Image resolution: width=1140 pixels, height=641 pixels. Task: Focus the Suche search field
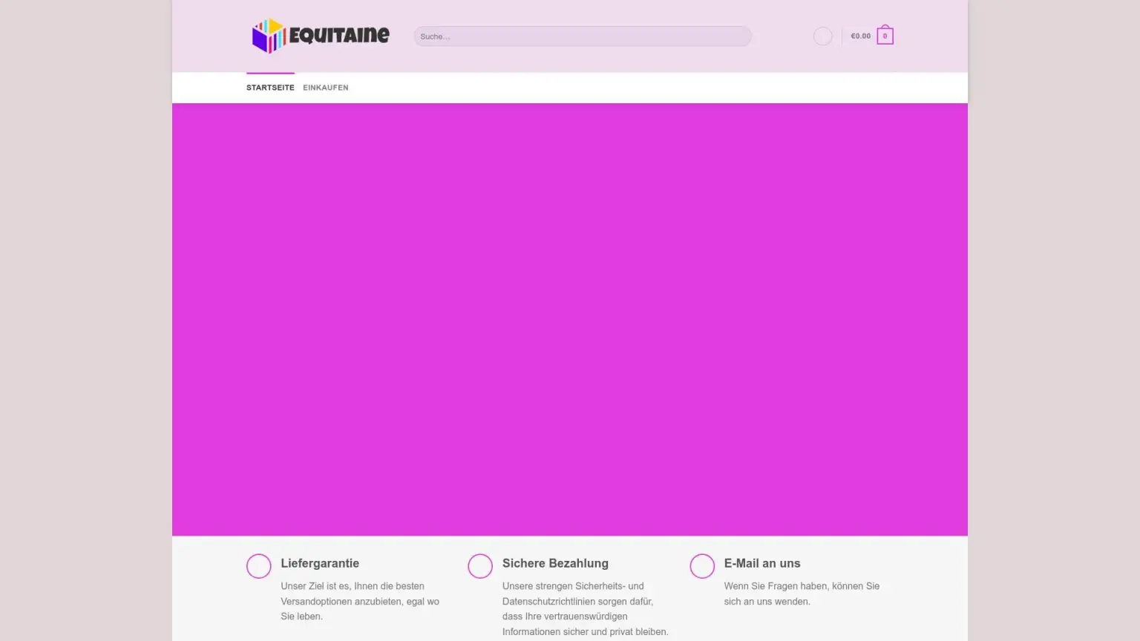(x=582, y=36)
